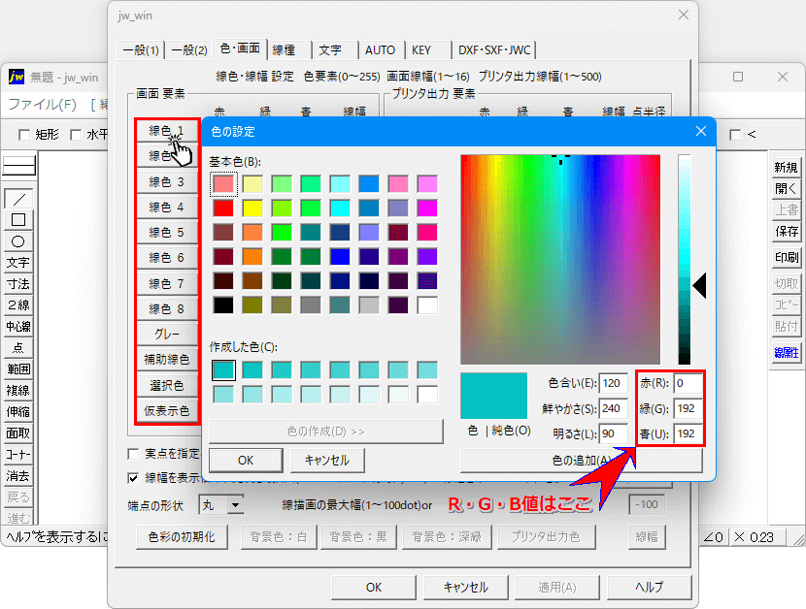Select the 寸法 dimension tool
This screenshot has height=609, width=806.
point(17,284)
